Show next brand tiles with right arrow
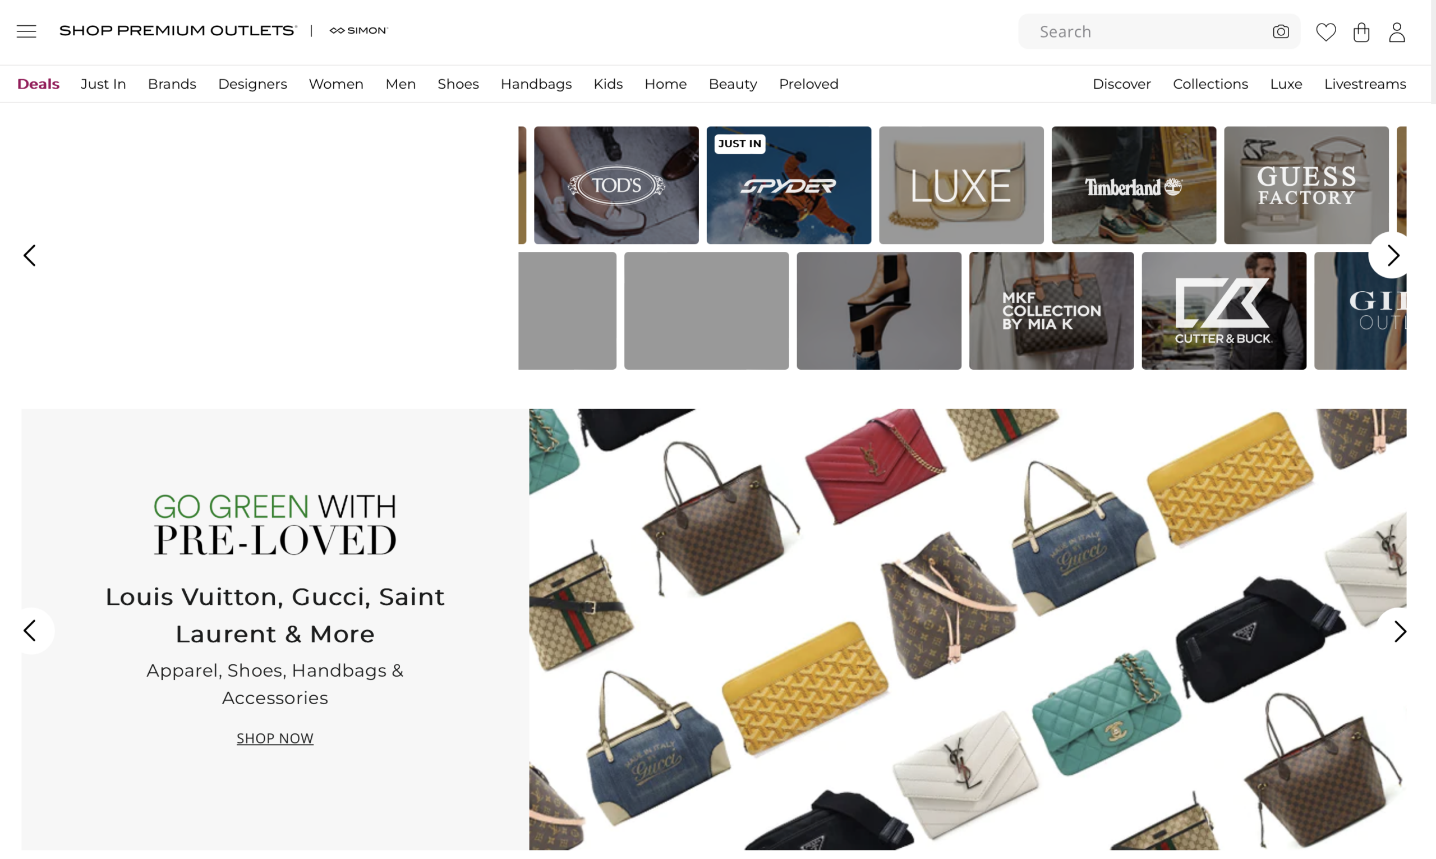 click(x=1393, y=255)
